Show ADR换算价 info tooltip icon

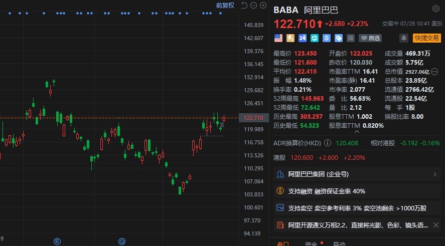(328, 143)
